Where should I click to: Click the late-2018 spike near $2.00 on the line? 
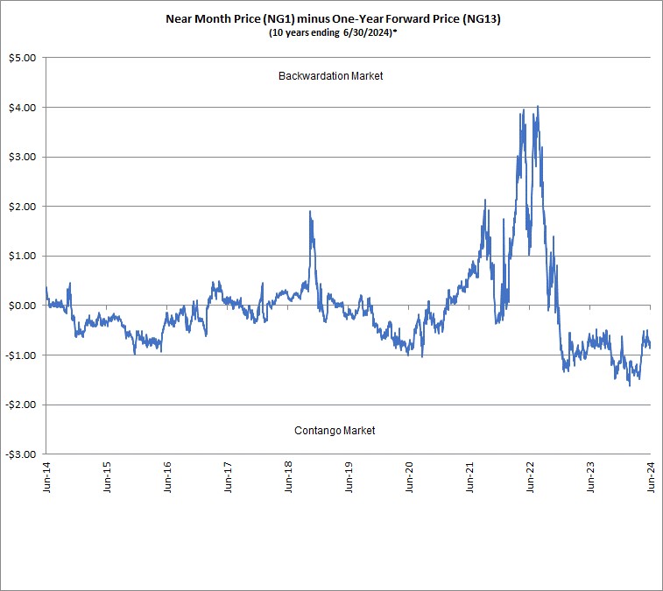pyautogui.click(x=310, y=211)
